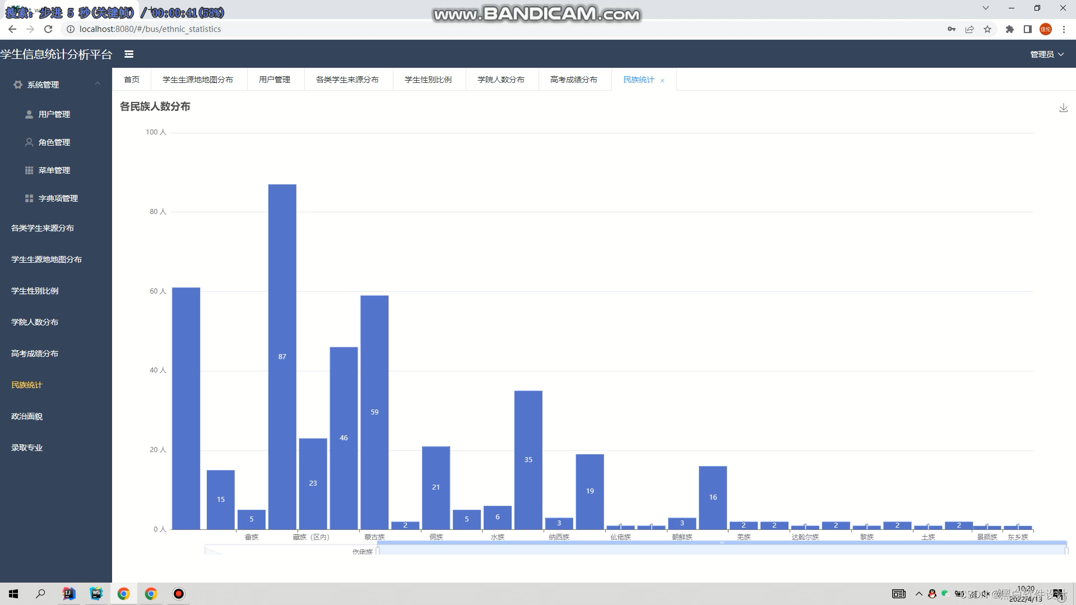Open WebStorm from taskbar
This screenshot has width=1076, height=605.
pyautogui.click(x=96, y=594)
